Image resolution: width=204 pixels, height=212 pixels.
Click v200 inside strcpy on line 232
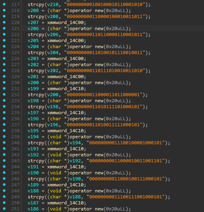point(53,95)
